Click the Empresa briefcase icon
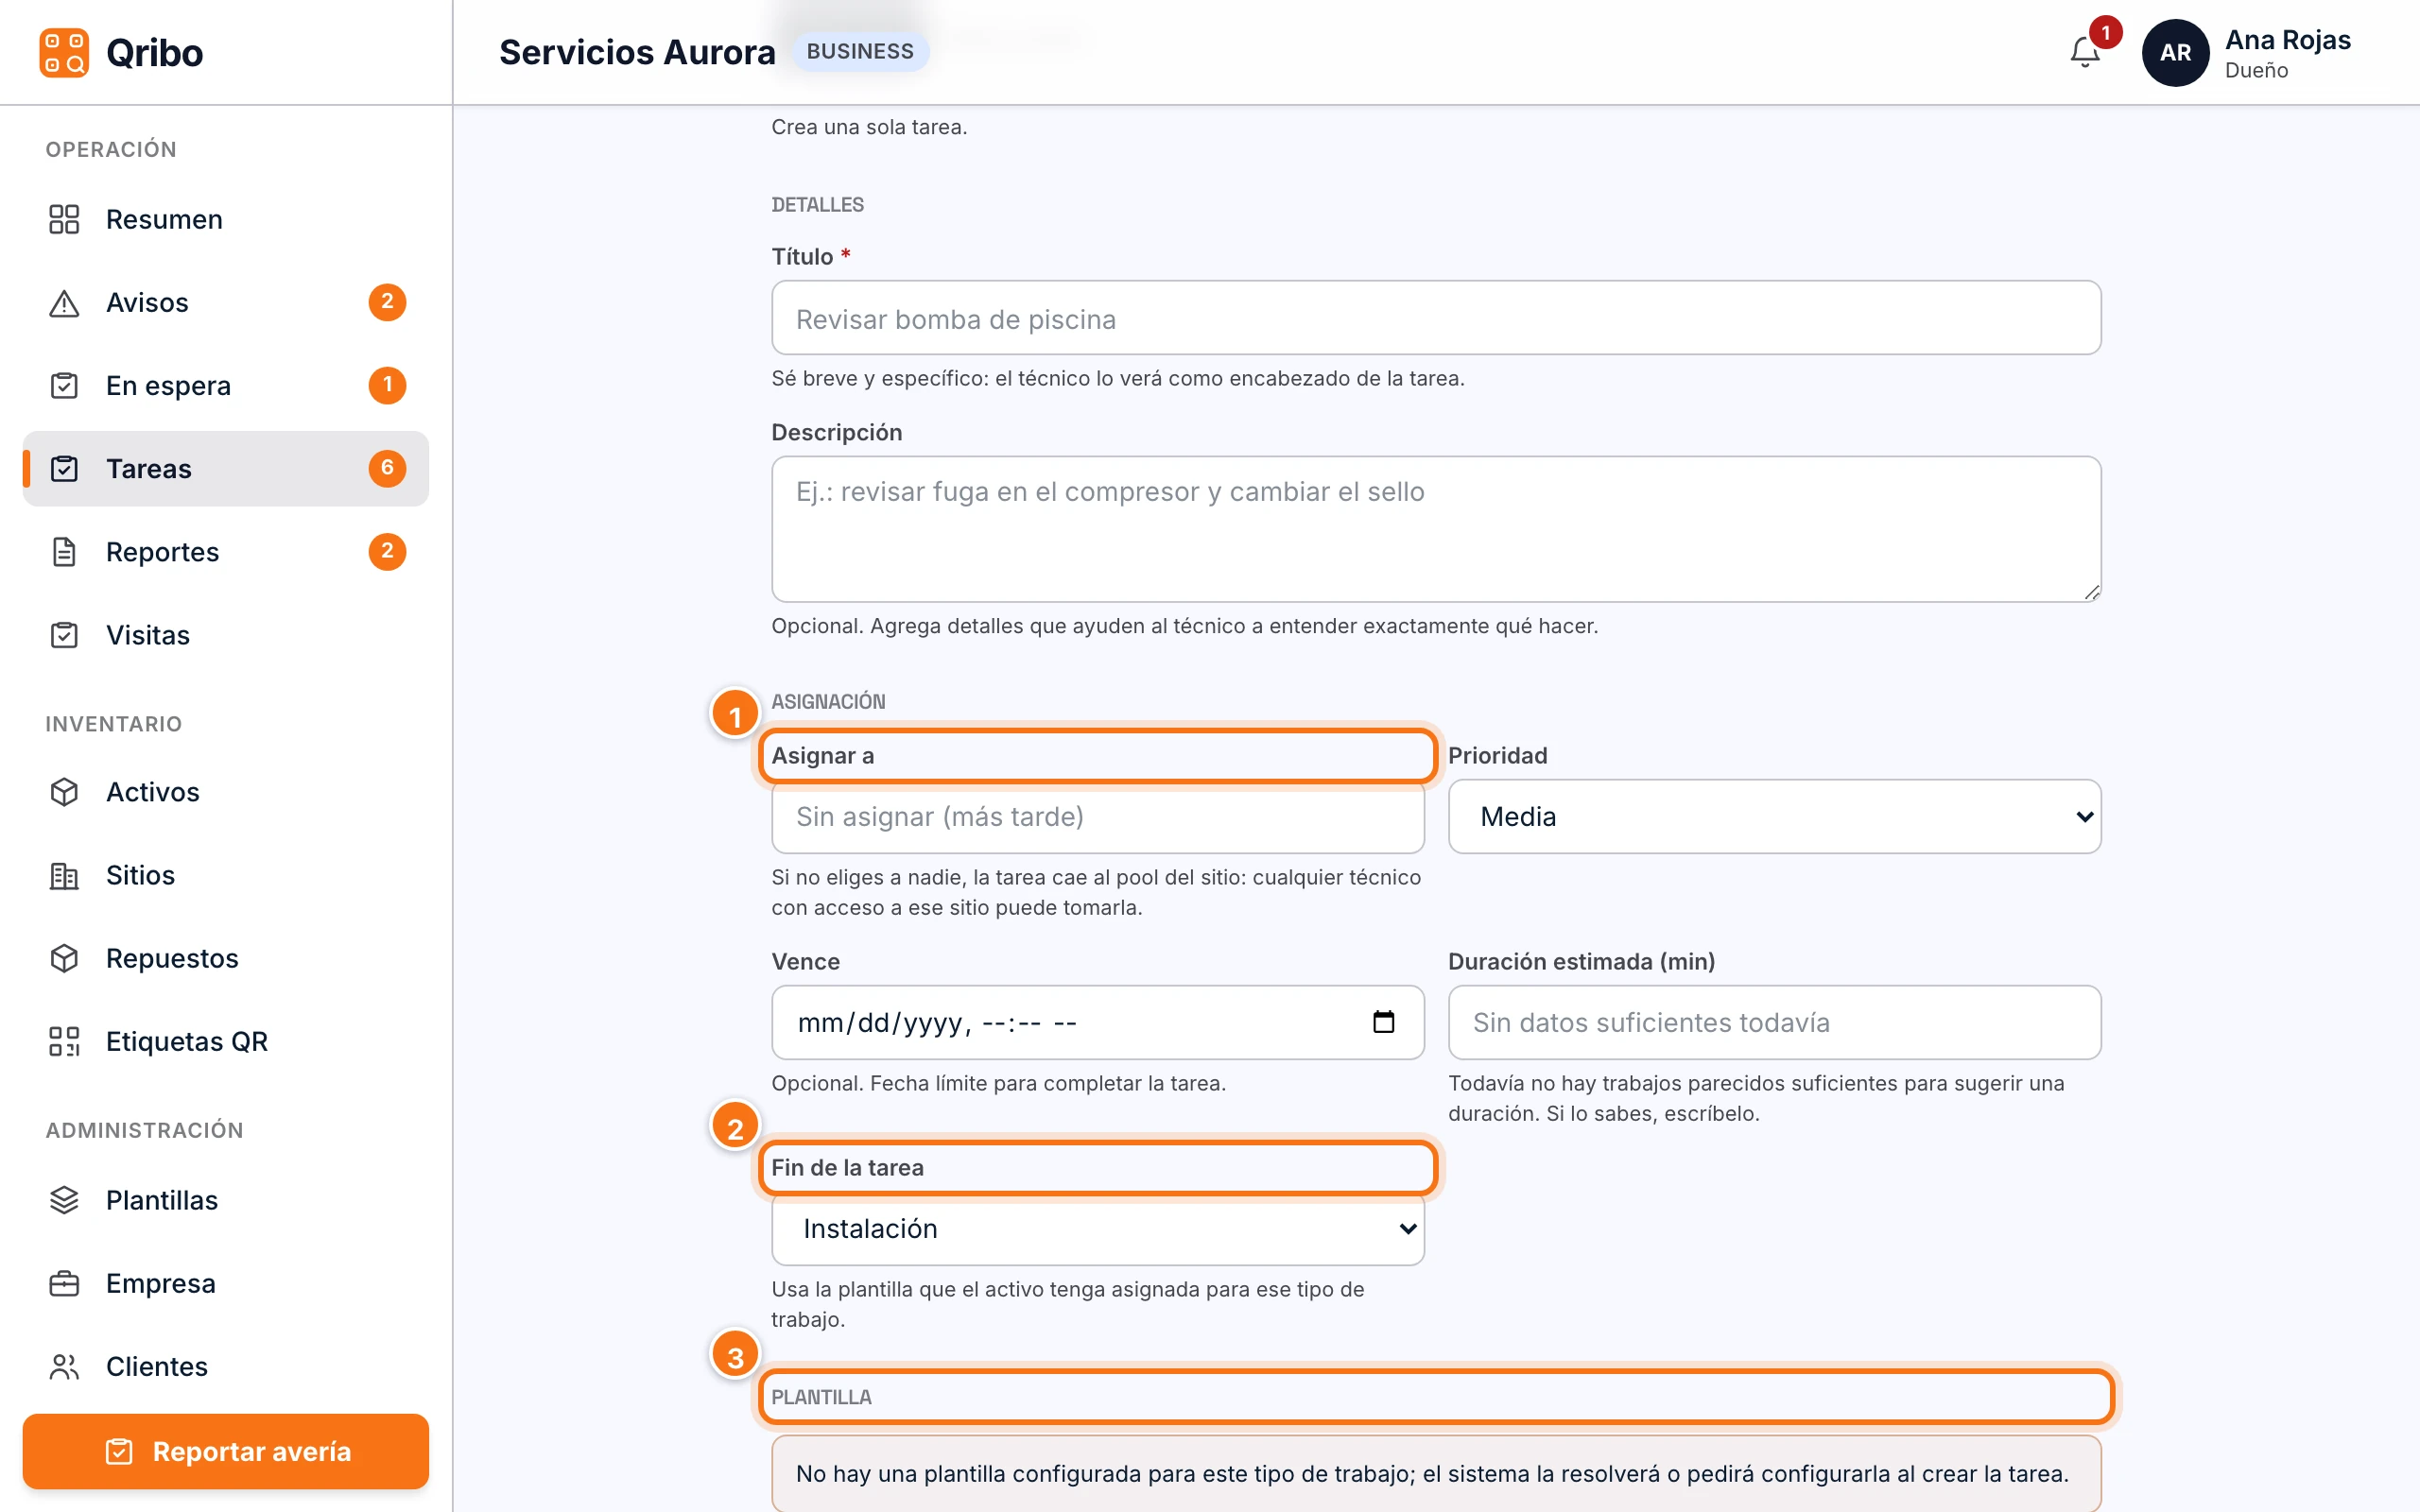The image size is (2420, 1512). click(x=64, y=1282)
